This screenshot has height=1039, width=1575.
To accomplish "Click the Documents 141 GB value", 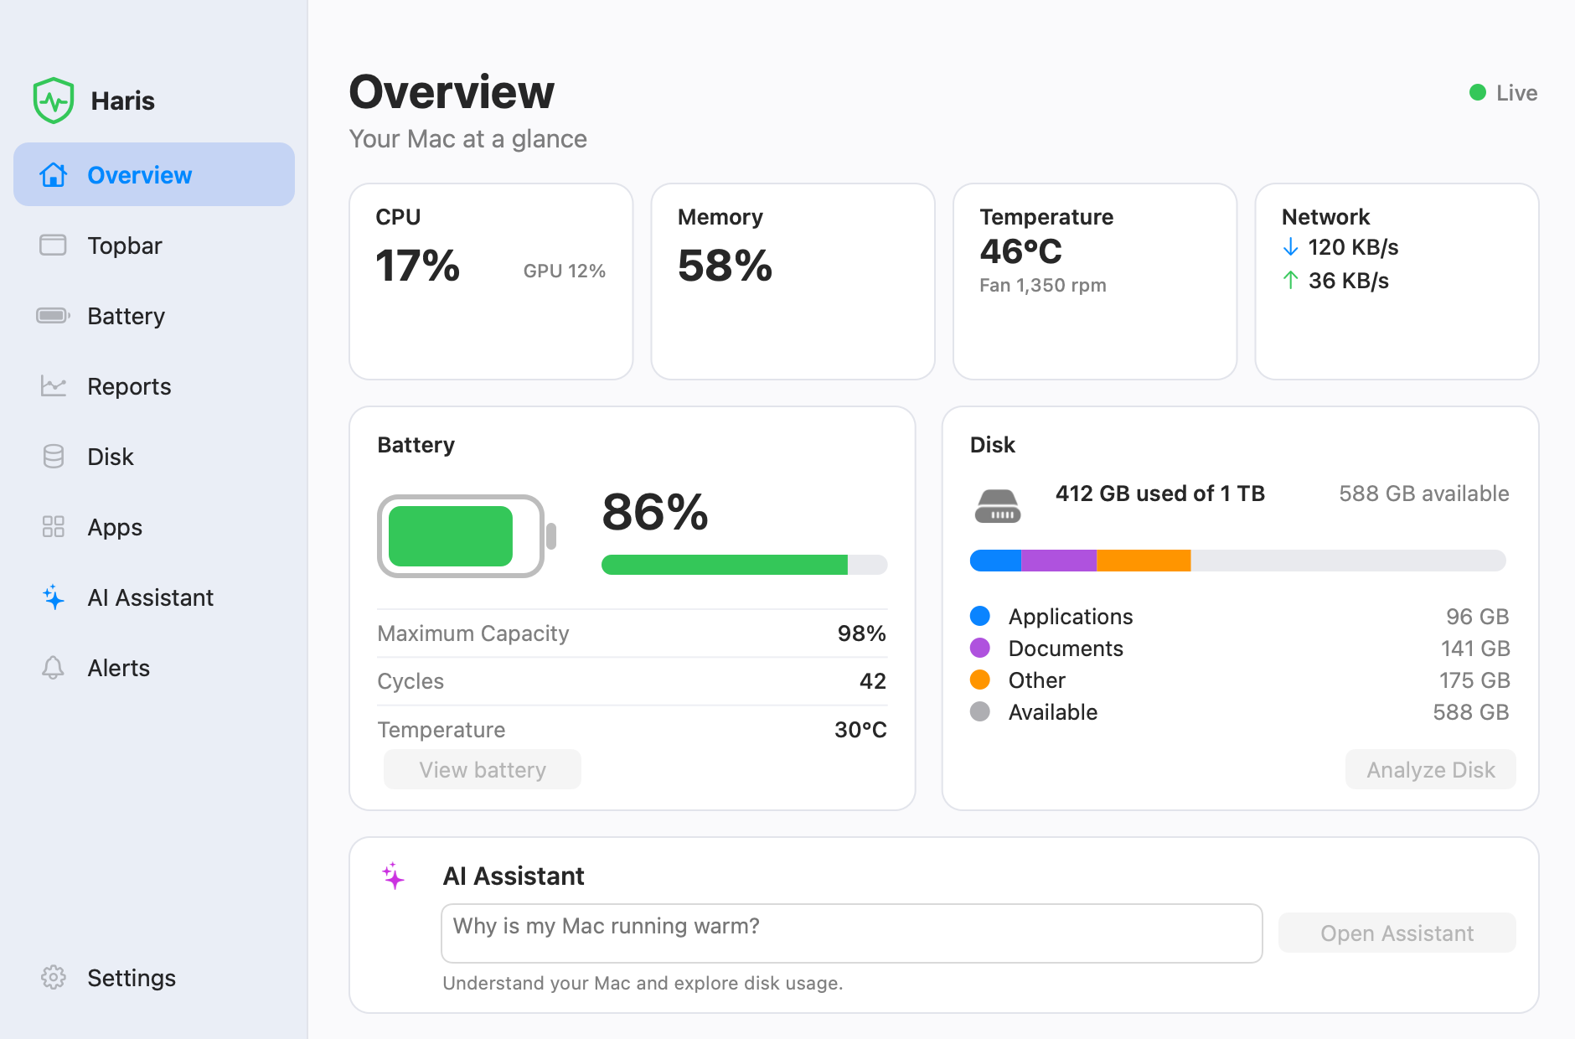I will point(1475,648).
